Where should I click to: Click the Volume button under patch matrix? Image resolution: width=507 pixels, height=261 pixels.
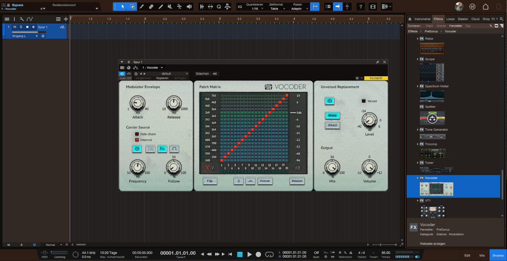click(297, 181)
